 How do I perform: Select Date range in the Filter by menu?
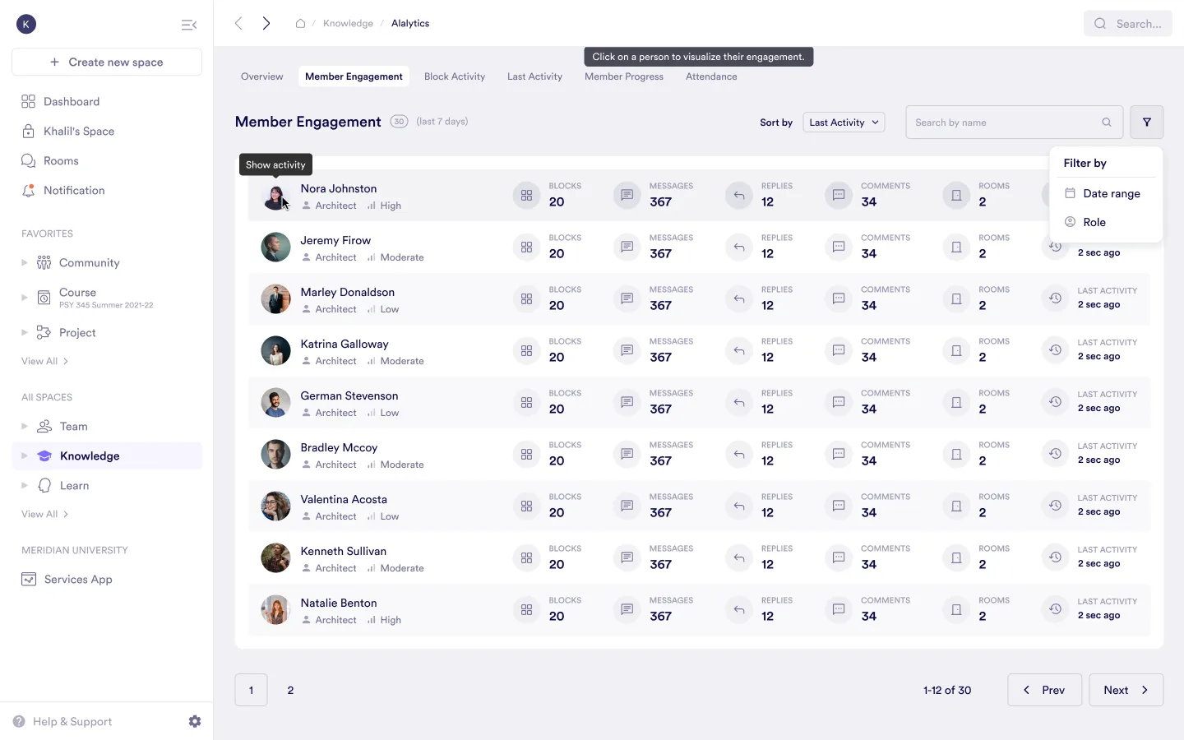click(x=1104, y=193)
